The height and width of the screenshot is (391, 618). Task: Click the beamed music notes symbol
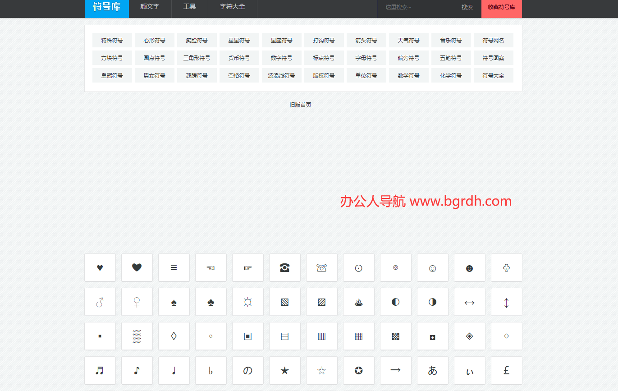100,371
